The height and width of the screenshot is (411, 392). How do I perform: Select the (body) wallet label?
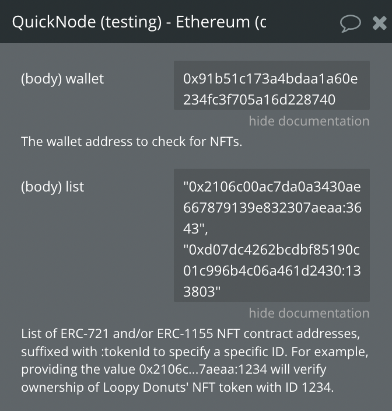pyautogui.click(x=62, y=79)
